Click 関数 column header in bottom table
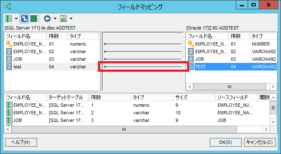 coord(264,97)
